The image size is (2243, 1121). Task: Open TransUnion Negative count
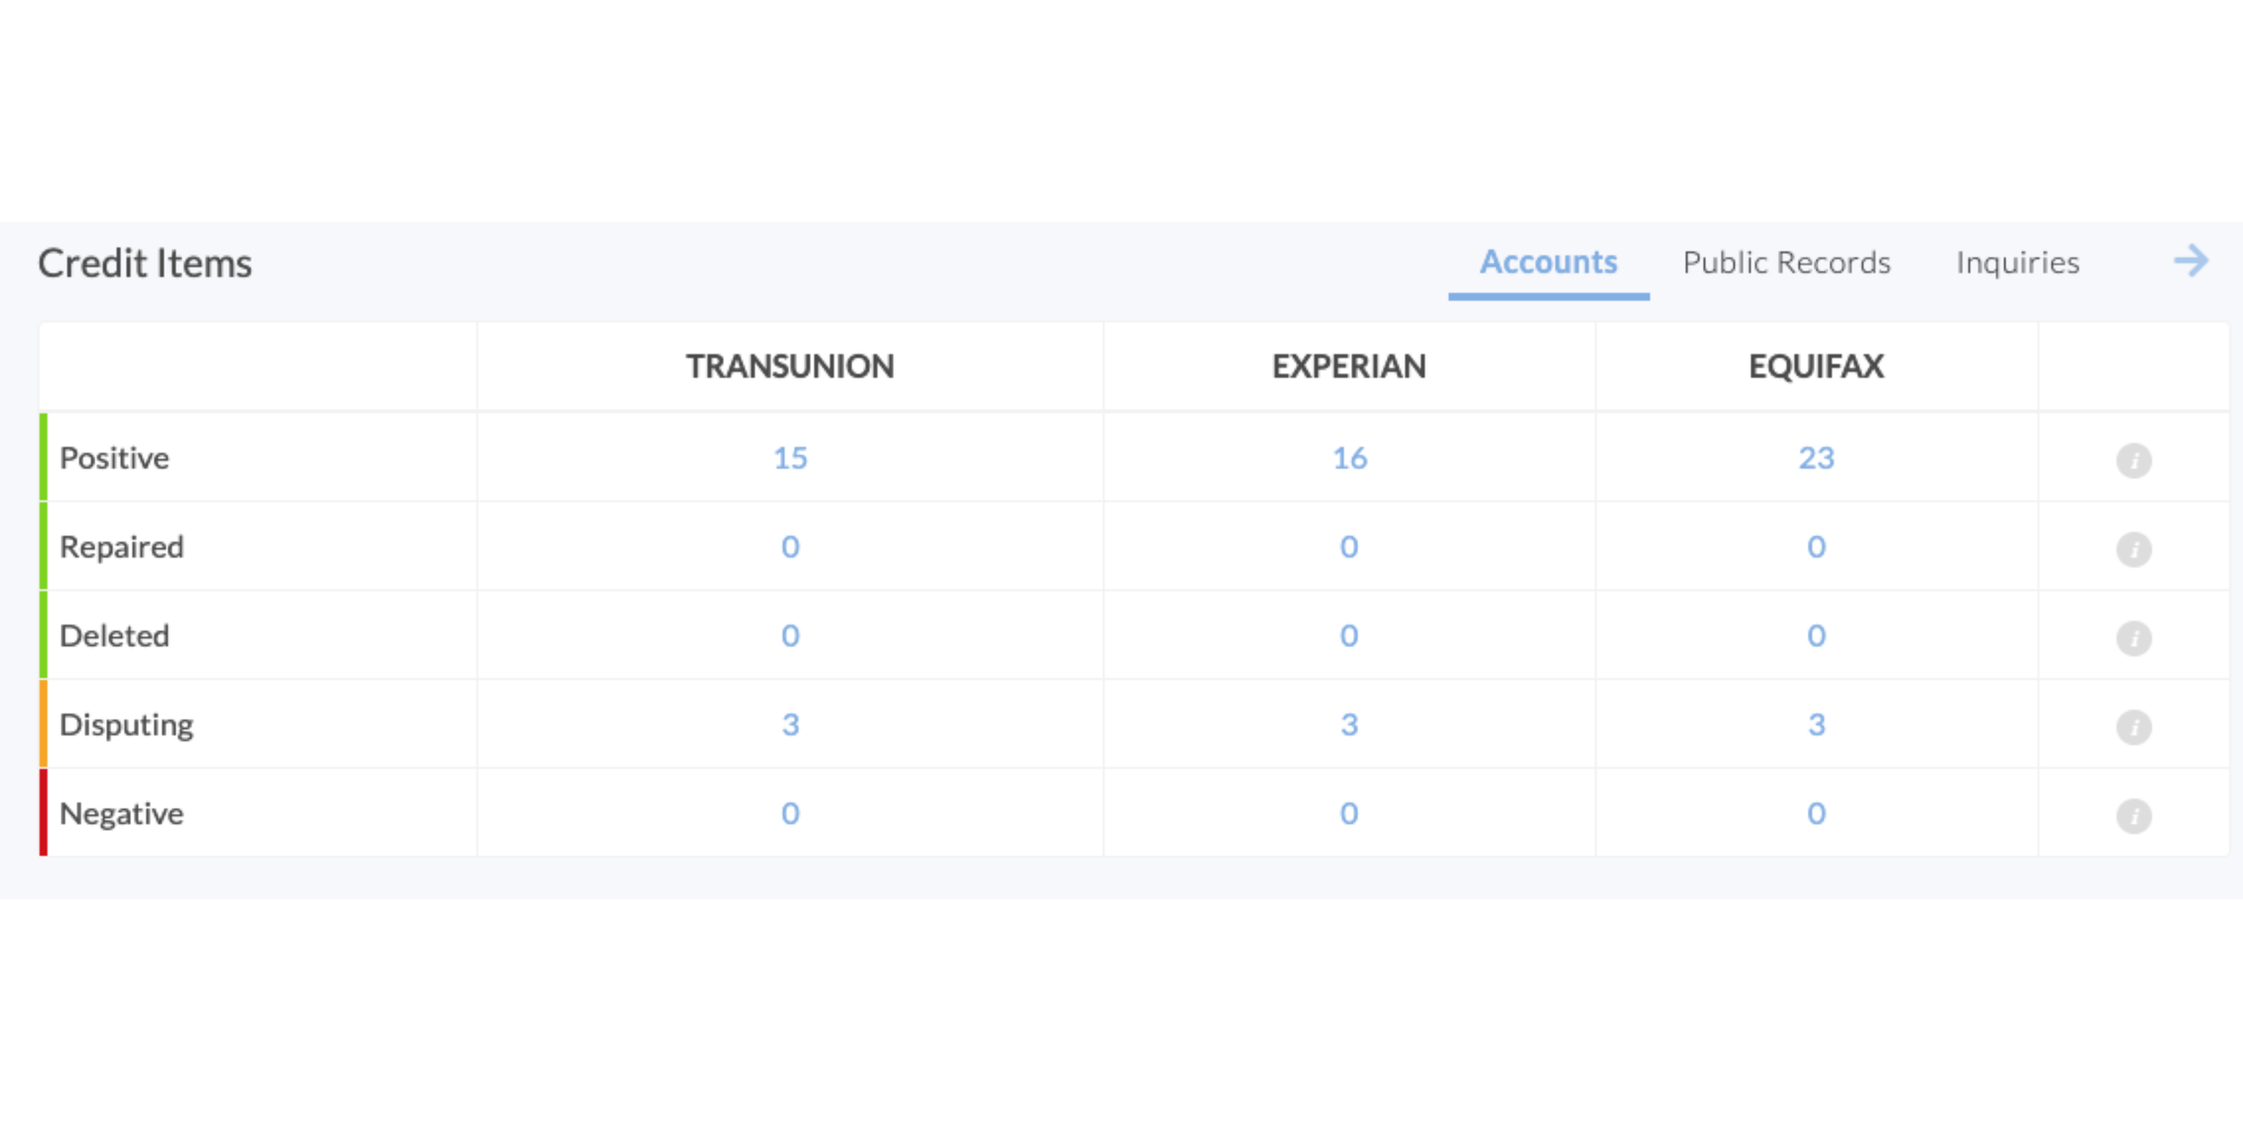coord(790,813)
